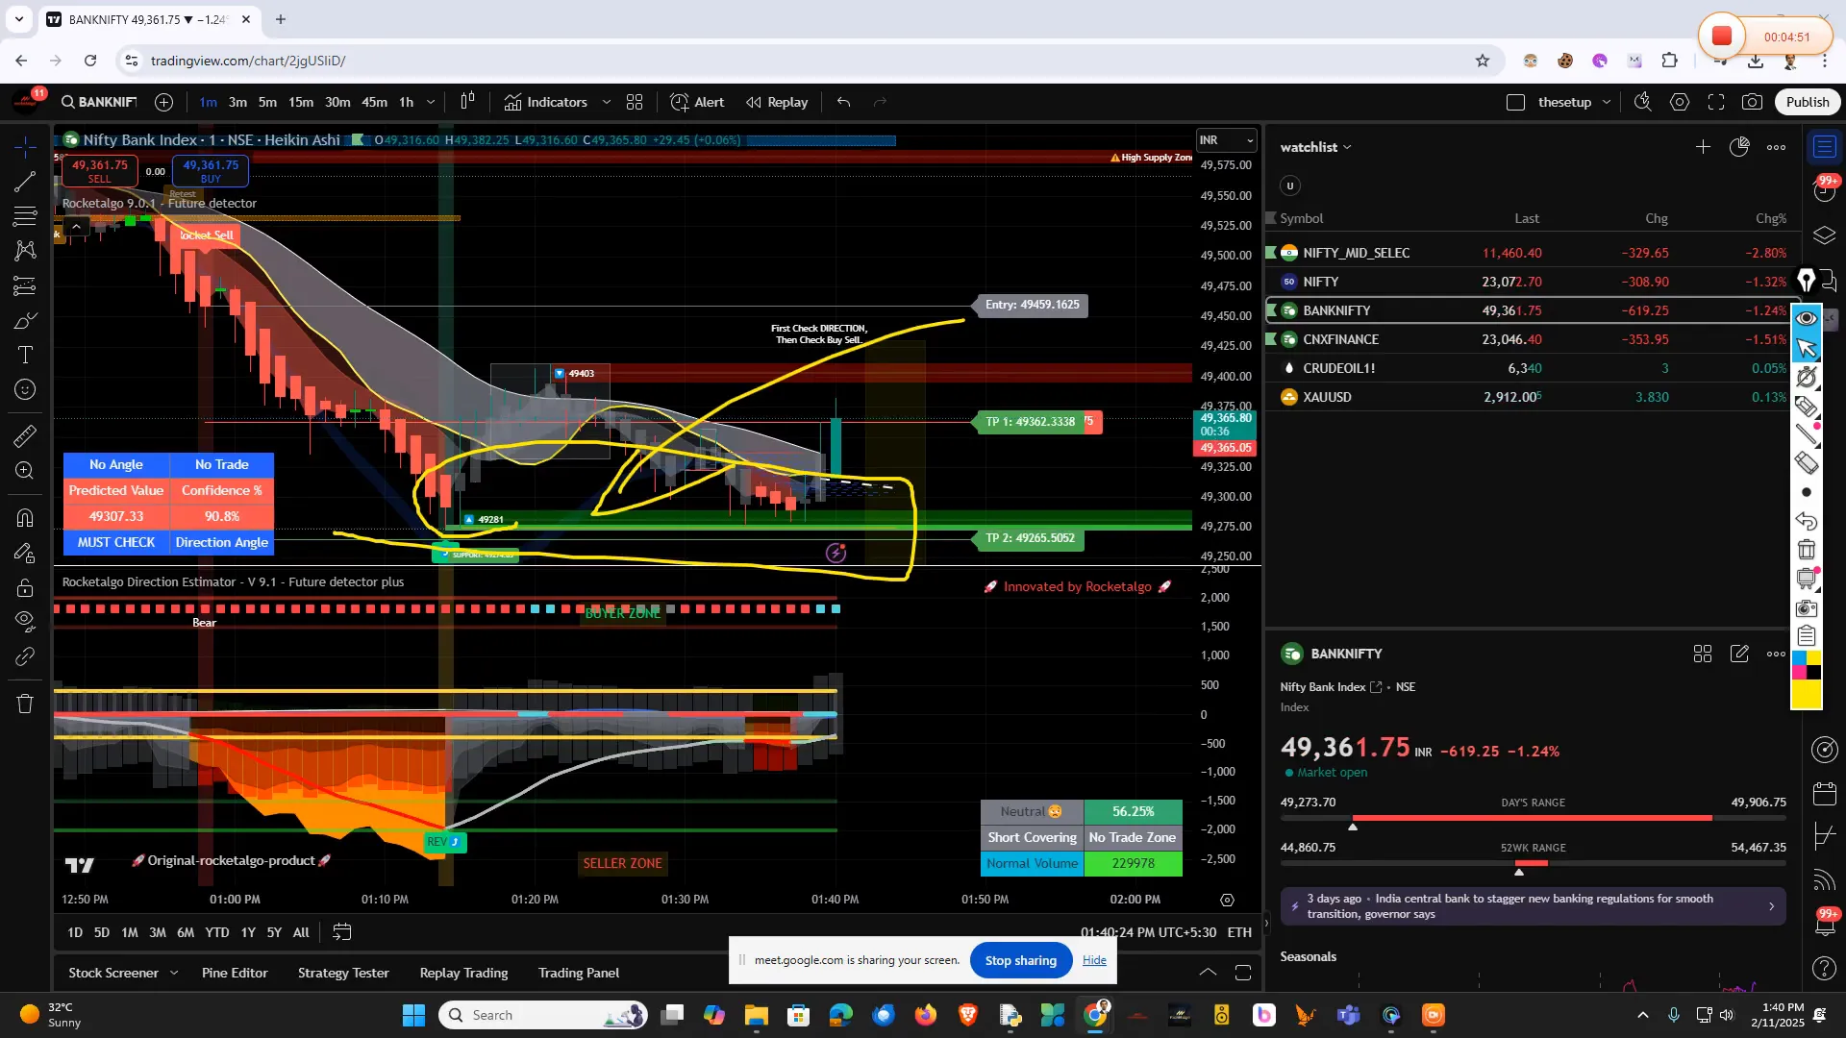The width and height of the screenshot is (1846, 1038).
Task: Toggle hide all drawings eye icon
Action: (x=25, y=619)
